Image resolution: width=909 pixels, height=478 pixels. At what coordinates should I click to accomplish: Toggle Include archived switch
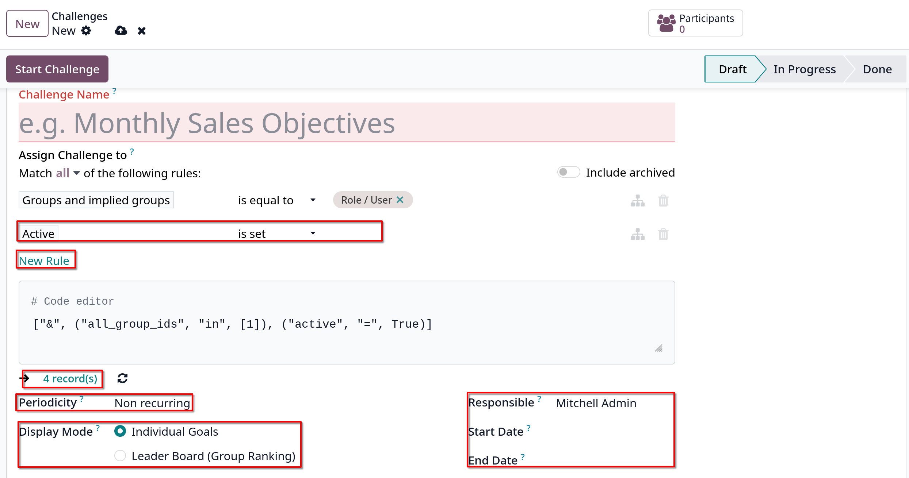(568, 172)
